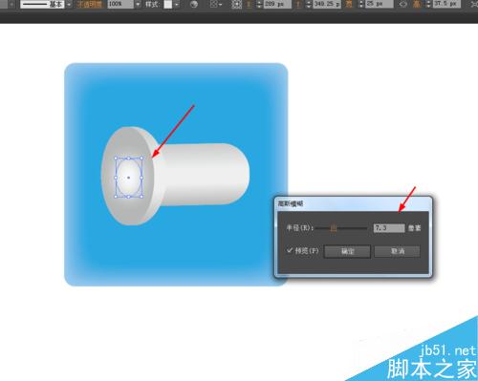The image size is (478, 381).
Task: Click the orange Y coordinate label
Action: coord(299,4)
